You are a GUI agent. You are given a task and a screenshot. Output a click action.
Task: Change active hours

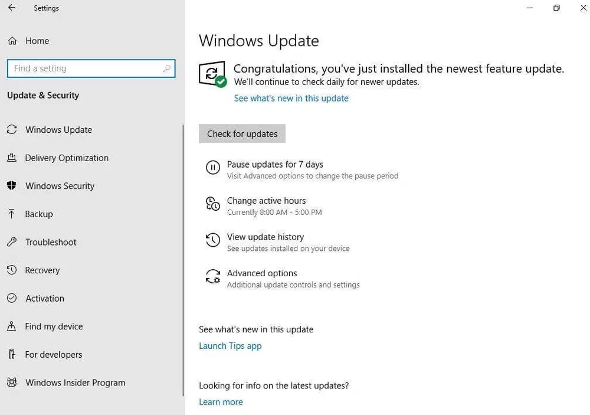pos(266,201)
